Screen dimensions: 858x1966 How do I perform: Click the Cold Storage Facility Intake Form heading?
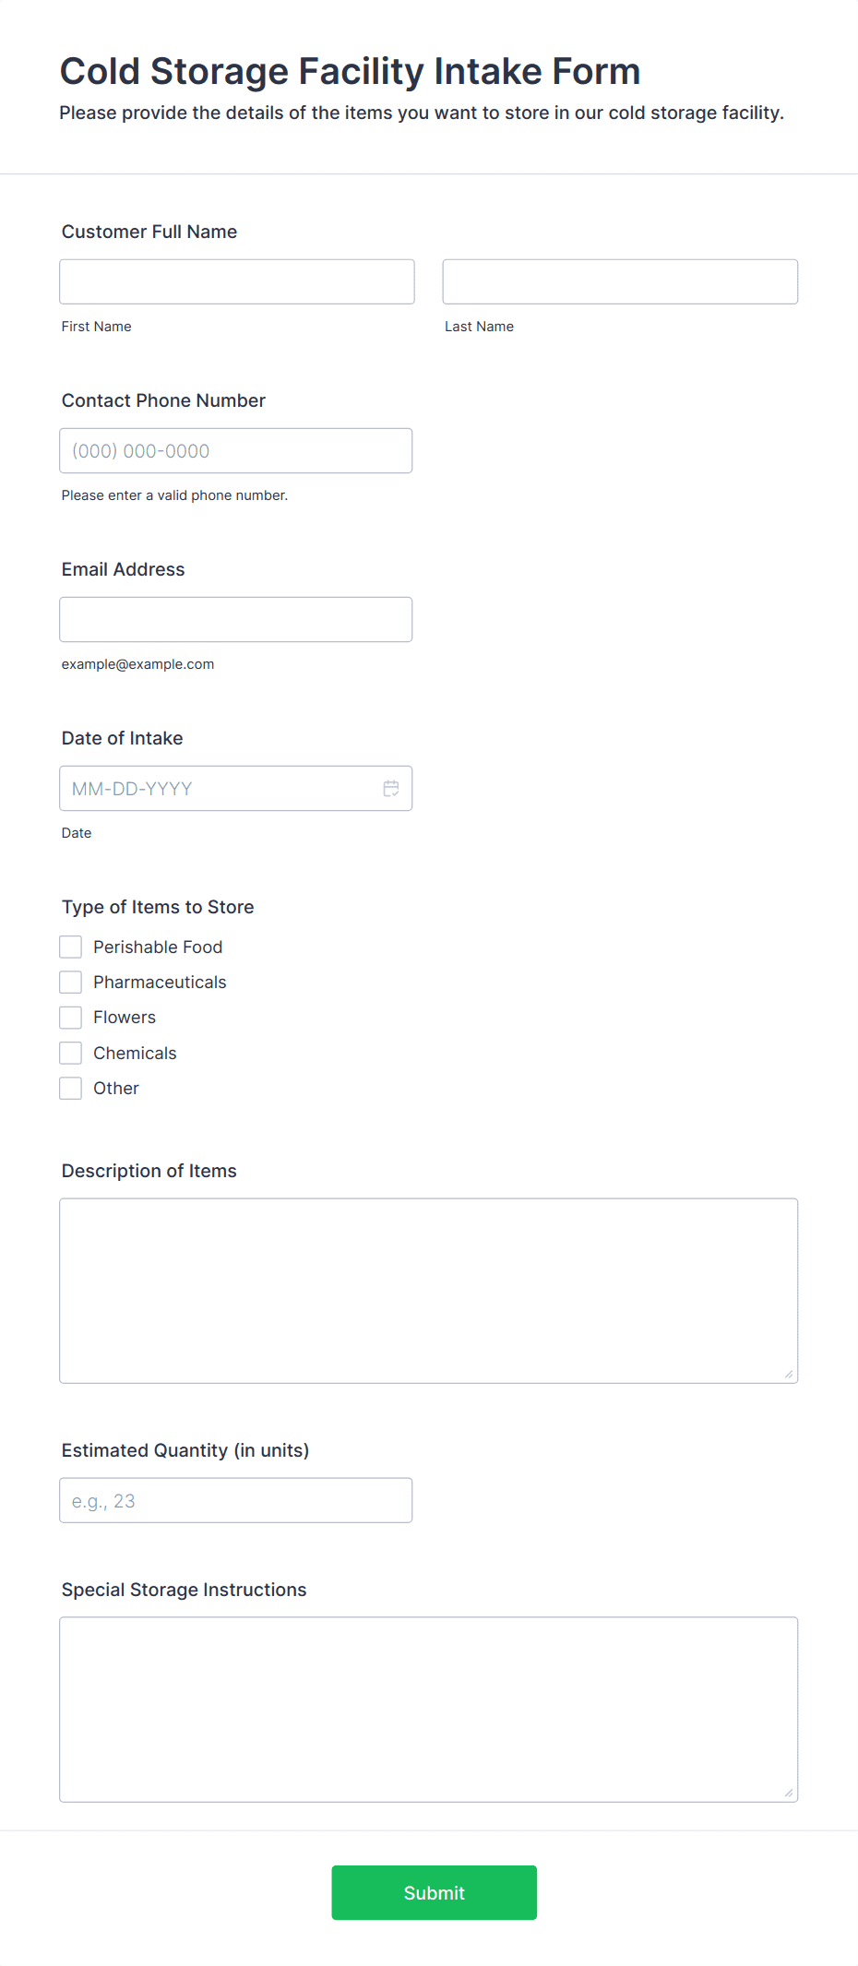[x=351, y=71]
